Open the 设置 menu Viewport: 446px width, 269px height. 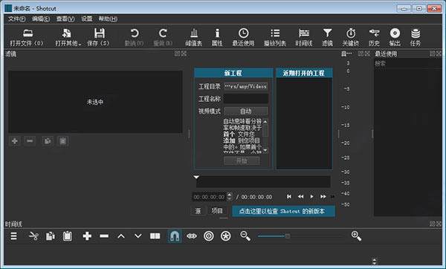point(87,19)
